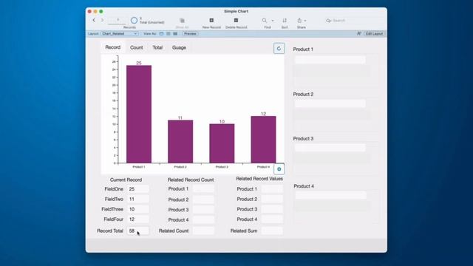Switch to Table view icon
The height and width of the screenshot is (266, 473).
pos(175,34)
